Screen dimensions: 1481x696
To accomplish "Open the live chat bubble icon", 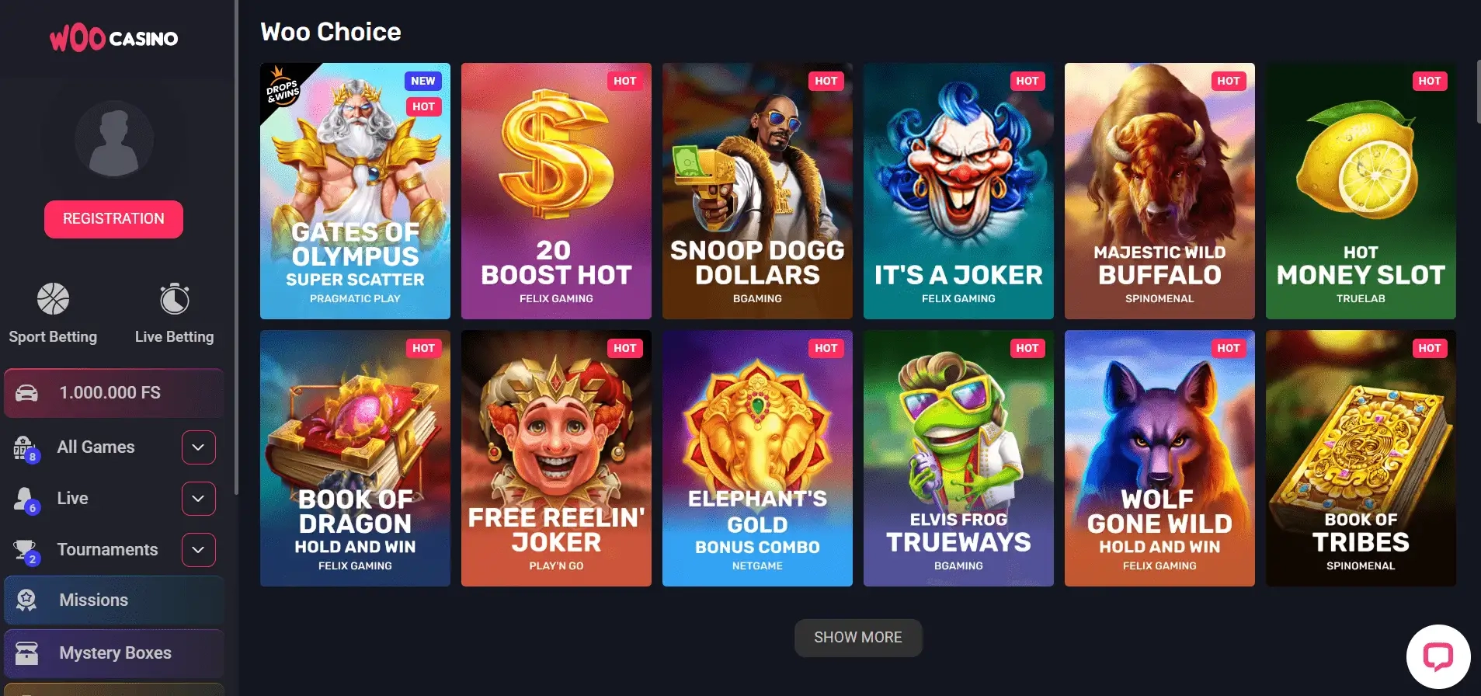I will 1438,657.
